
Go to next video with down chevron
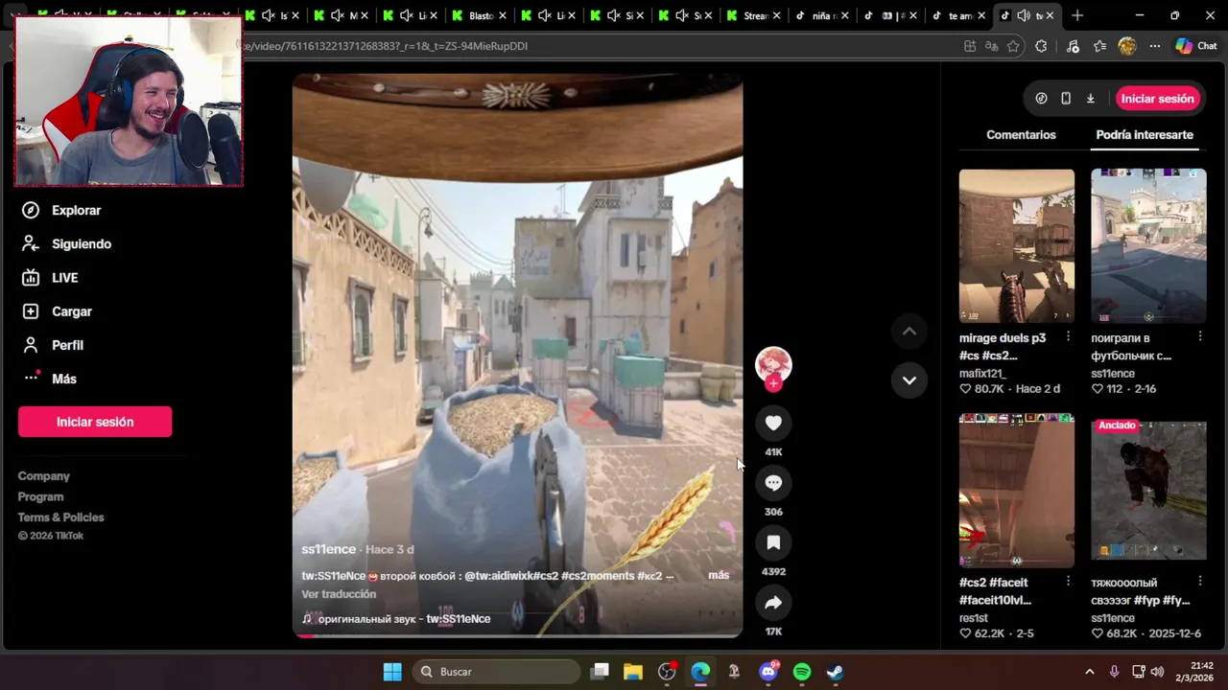tap(909, 380)
